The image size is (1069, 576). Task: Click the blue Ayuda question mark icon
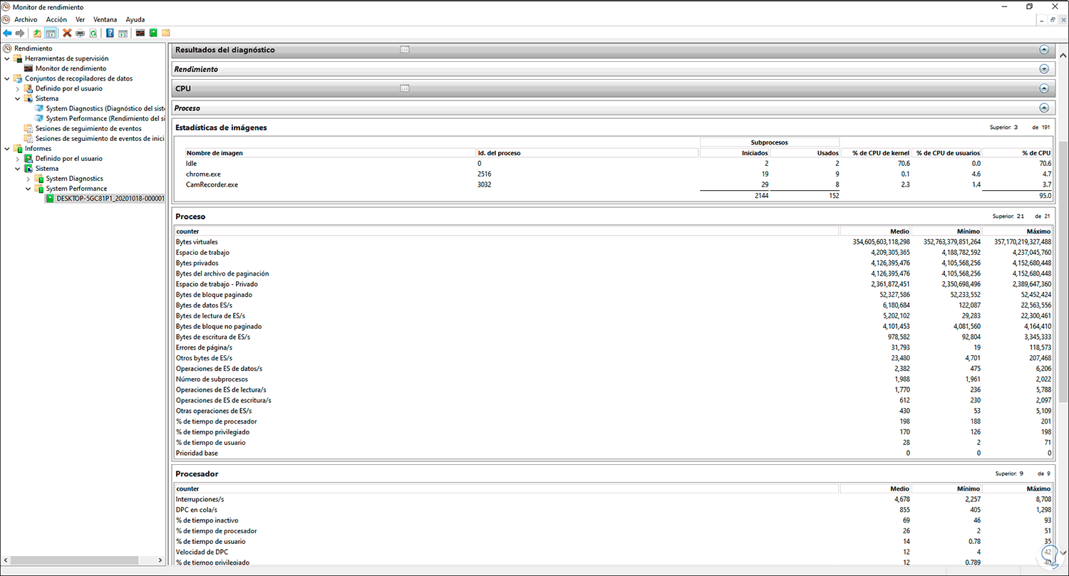pos(109,33)
